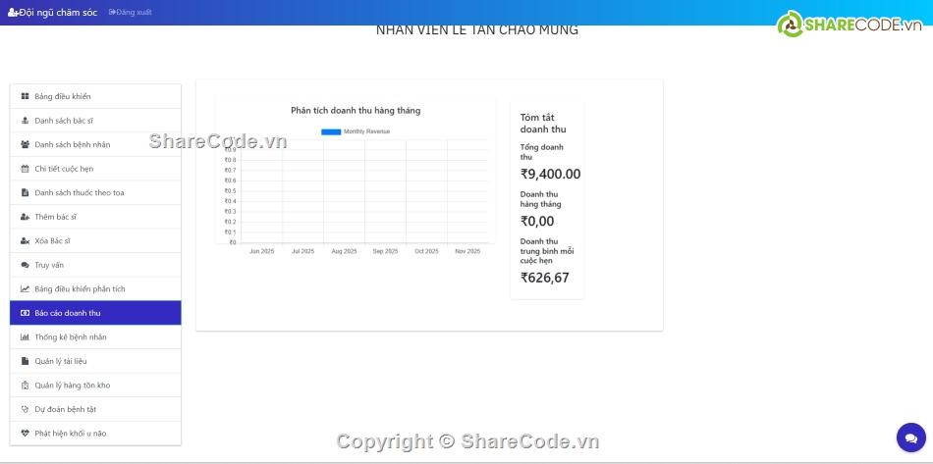Screen dimensions: 933x464
Task: Open Danh sách thuốc theo toa menu
Action: click(x=79, y=192)
